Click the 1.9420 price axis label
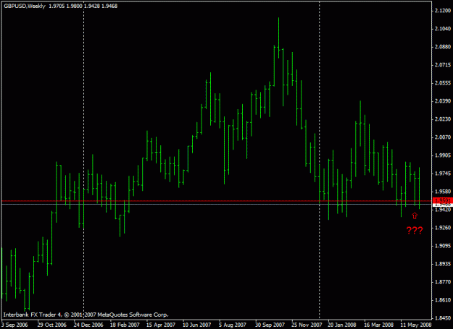Screen dimensions: 453x329 [443, 210]
